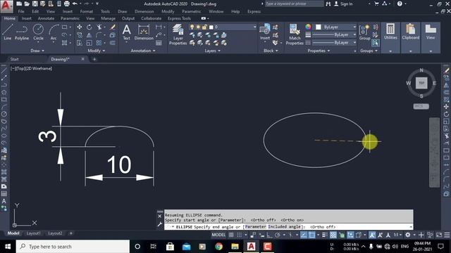
Task: Expand the Layers panel
Action: tap(213, 51)
